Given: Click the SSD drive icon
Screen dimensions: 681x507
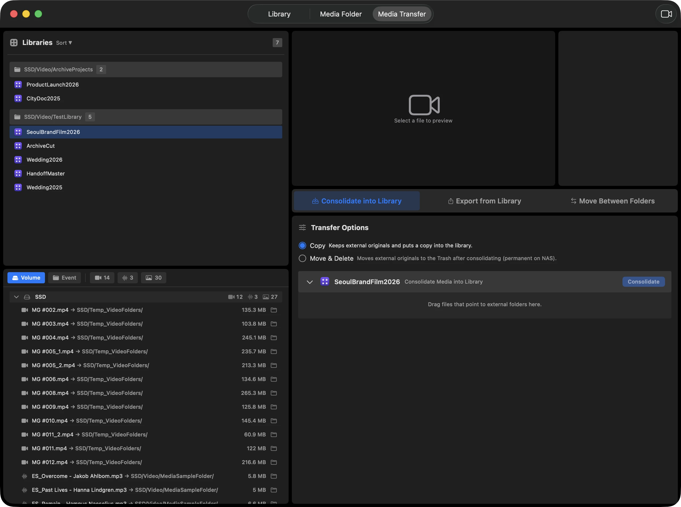Looking at the screenshot, I should pos(27,297).
